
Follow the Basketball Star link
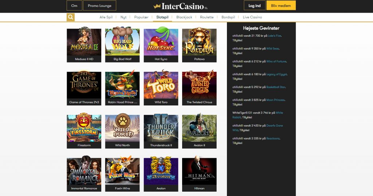[x=275, y=87]
